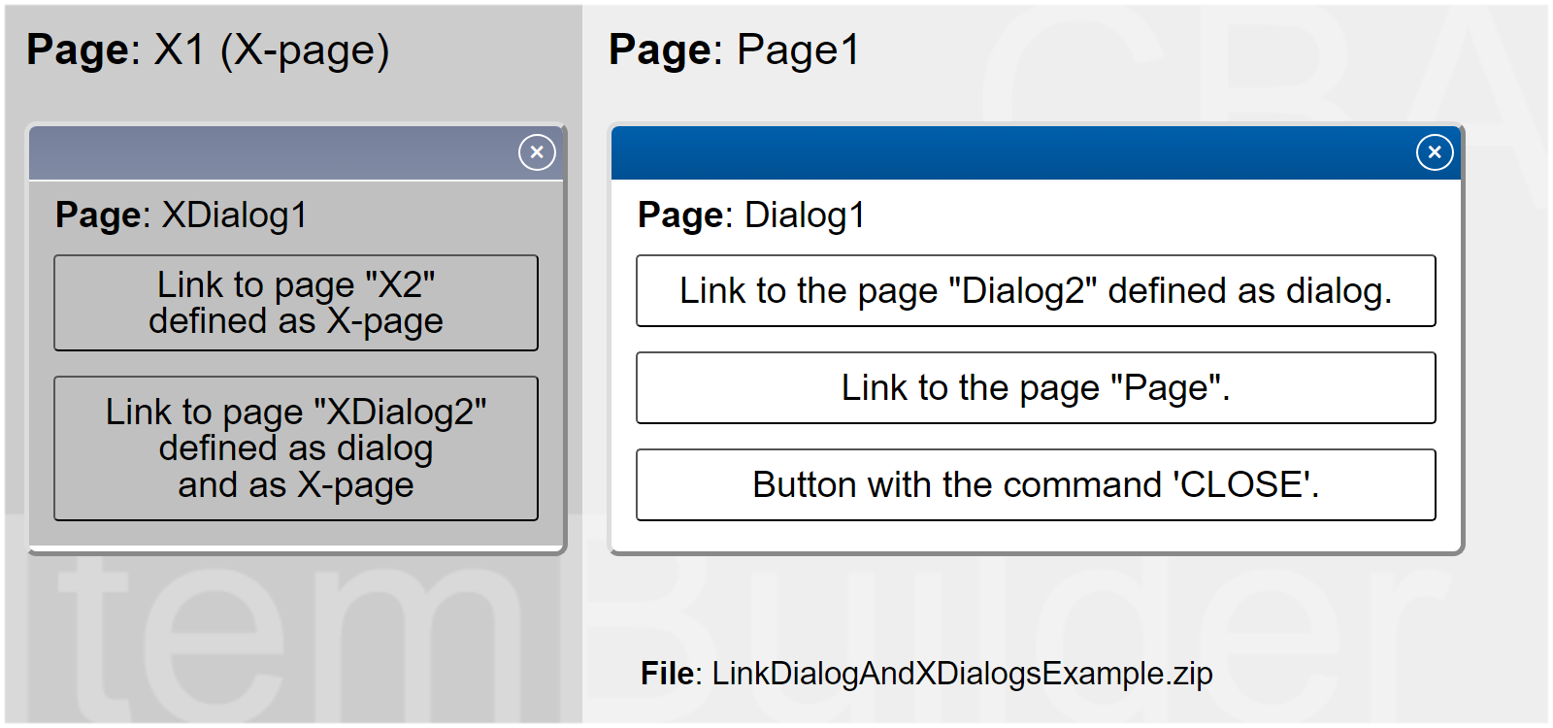
Task: Close the XDialog1 dialog with its X icon
Action: tap(537, 152)
